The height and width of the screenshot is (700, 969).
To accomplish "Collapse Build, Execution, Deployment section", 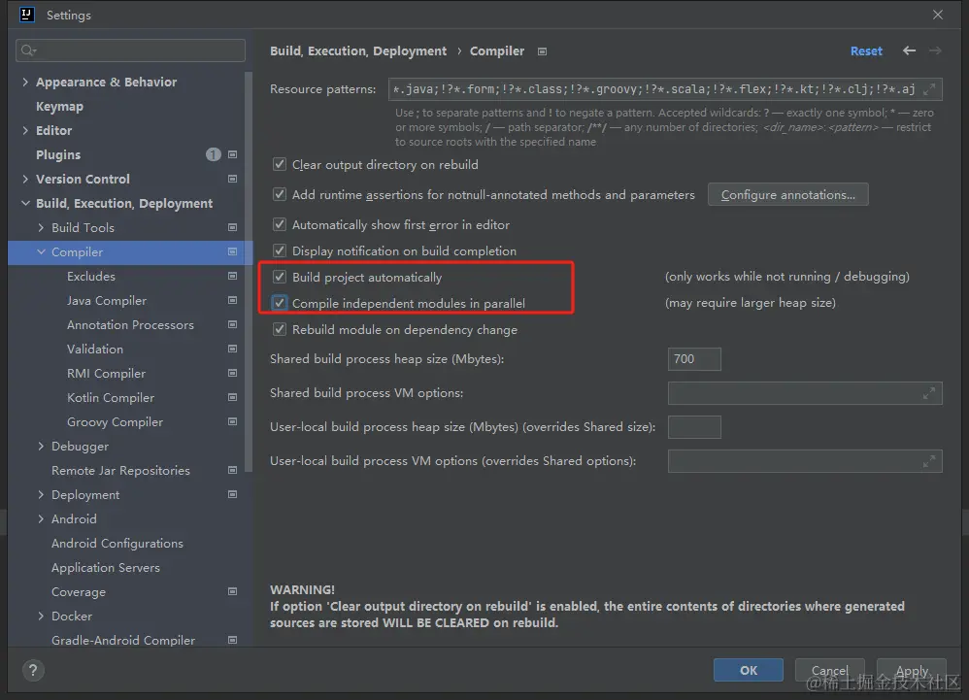I will tap(25, 203).
